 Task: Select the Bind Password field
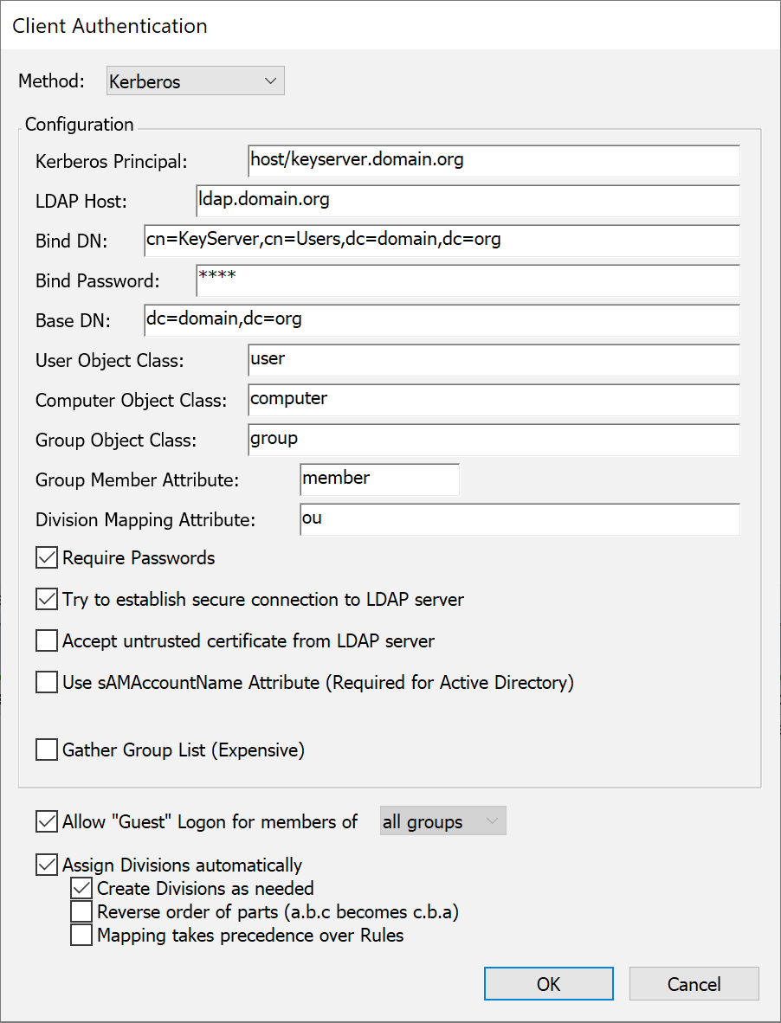[468, 280]
